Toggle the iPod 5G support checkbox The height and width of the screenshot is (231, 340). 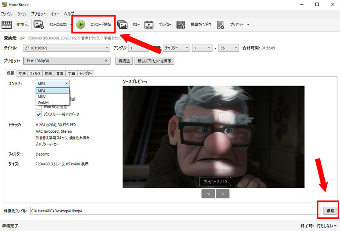[x=39, y=107]
